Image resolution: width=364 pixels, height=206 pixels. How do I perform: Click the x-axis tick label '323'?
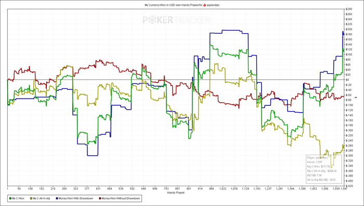pyautogui.click(x=75, y=189)
